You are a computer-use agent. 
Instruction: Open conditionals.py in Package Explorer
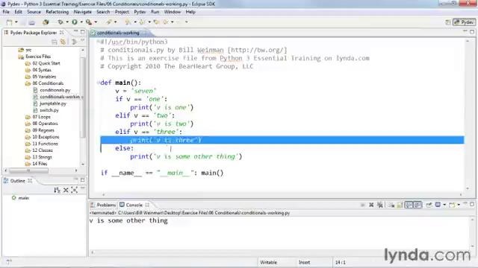coord(55,90)
